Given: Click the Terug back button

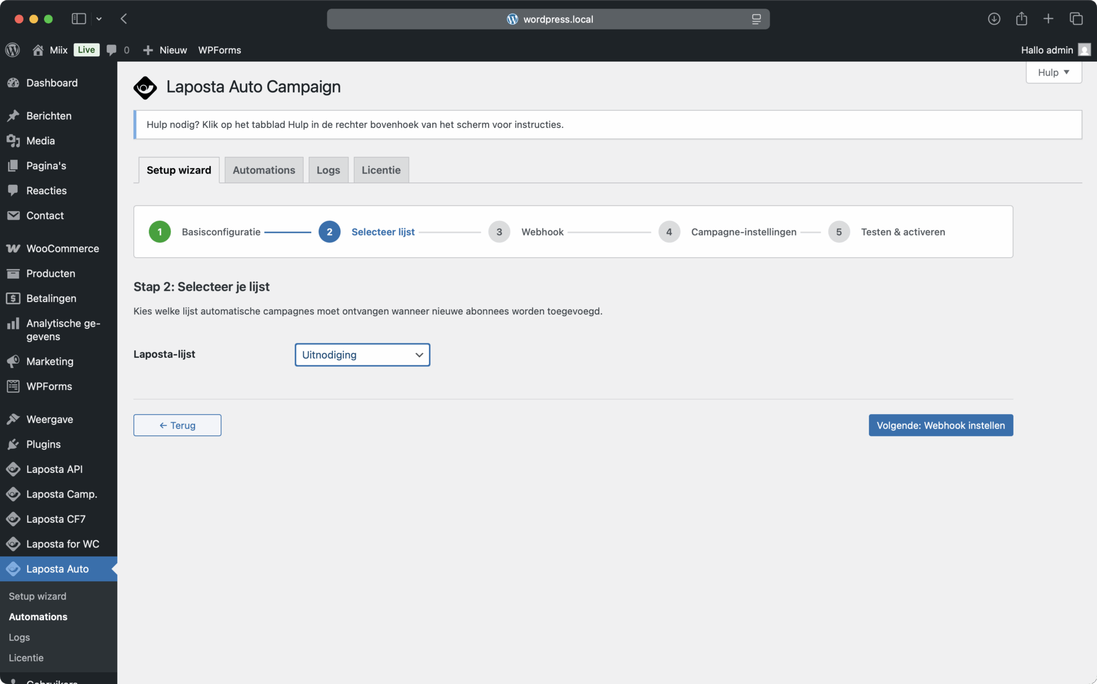Looking at the screenshot, I should tap(177, 425).
